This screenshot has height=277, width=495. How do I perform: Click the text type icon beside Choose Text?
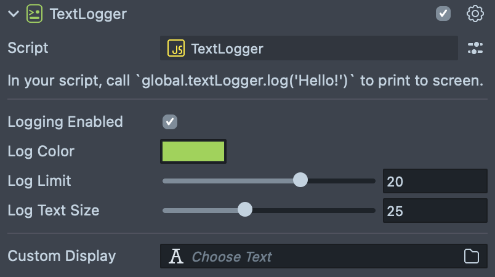click(x=177, y=256)
